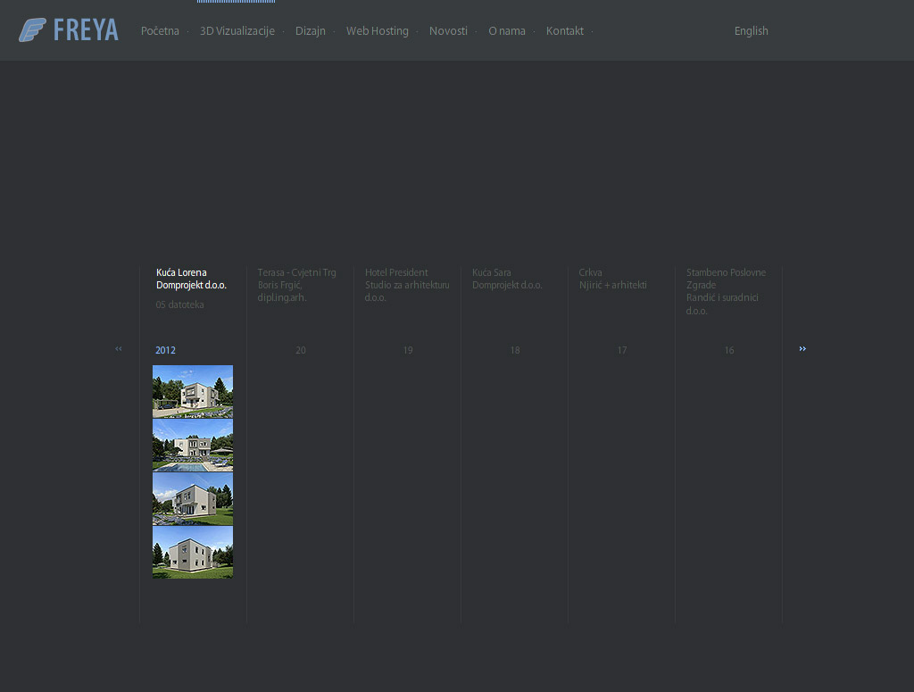Screen dimensions: 914x692
Task: View the bottom Kuća Lorena render thumbnail
Action: (193, 552)
